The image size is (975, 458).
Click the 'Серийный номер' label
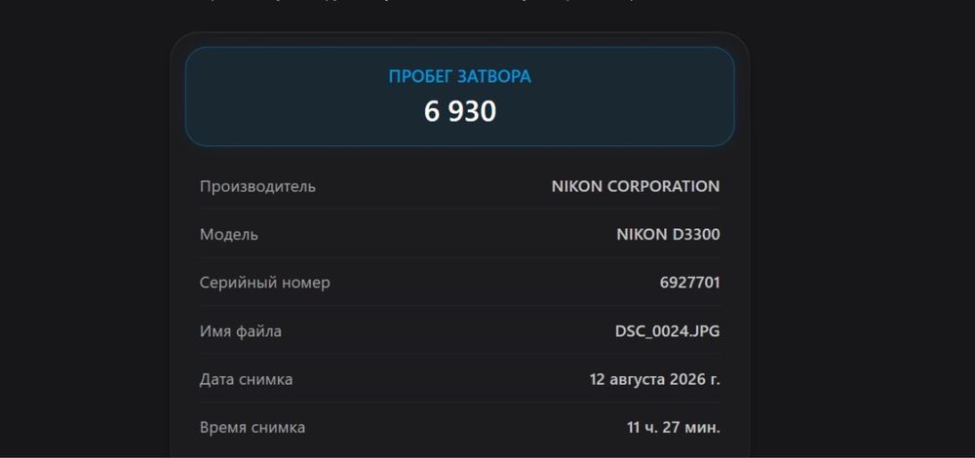[265, 283]
